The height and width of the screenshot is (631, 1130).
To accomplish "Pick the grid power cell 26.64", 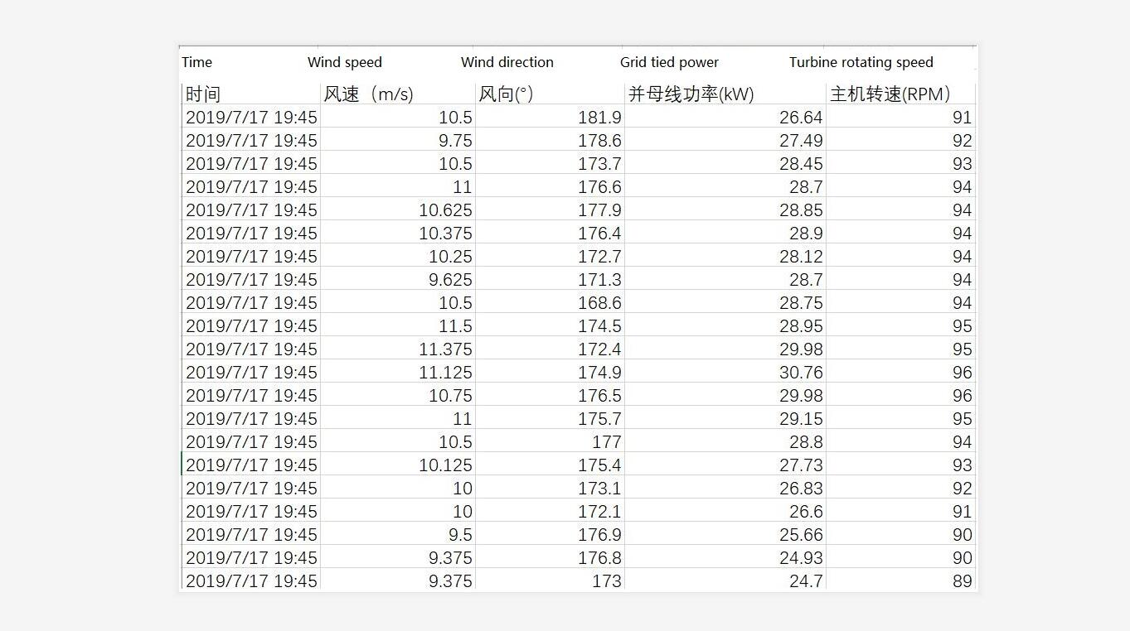I will click(725, 118).
